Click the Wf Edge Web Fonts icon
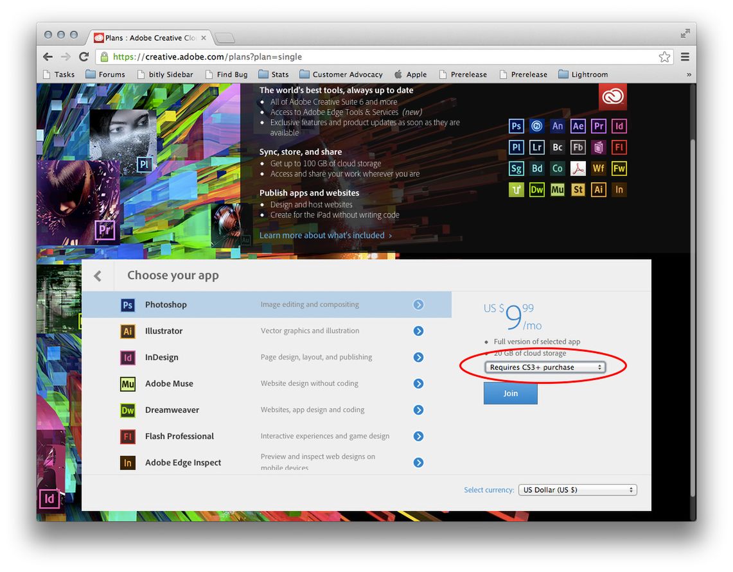Viewport: 733px width, 572px height. pos(598,168)
